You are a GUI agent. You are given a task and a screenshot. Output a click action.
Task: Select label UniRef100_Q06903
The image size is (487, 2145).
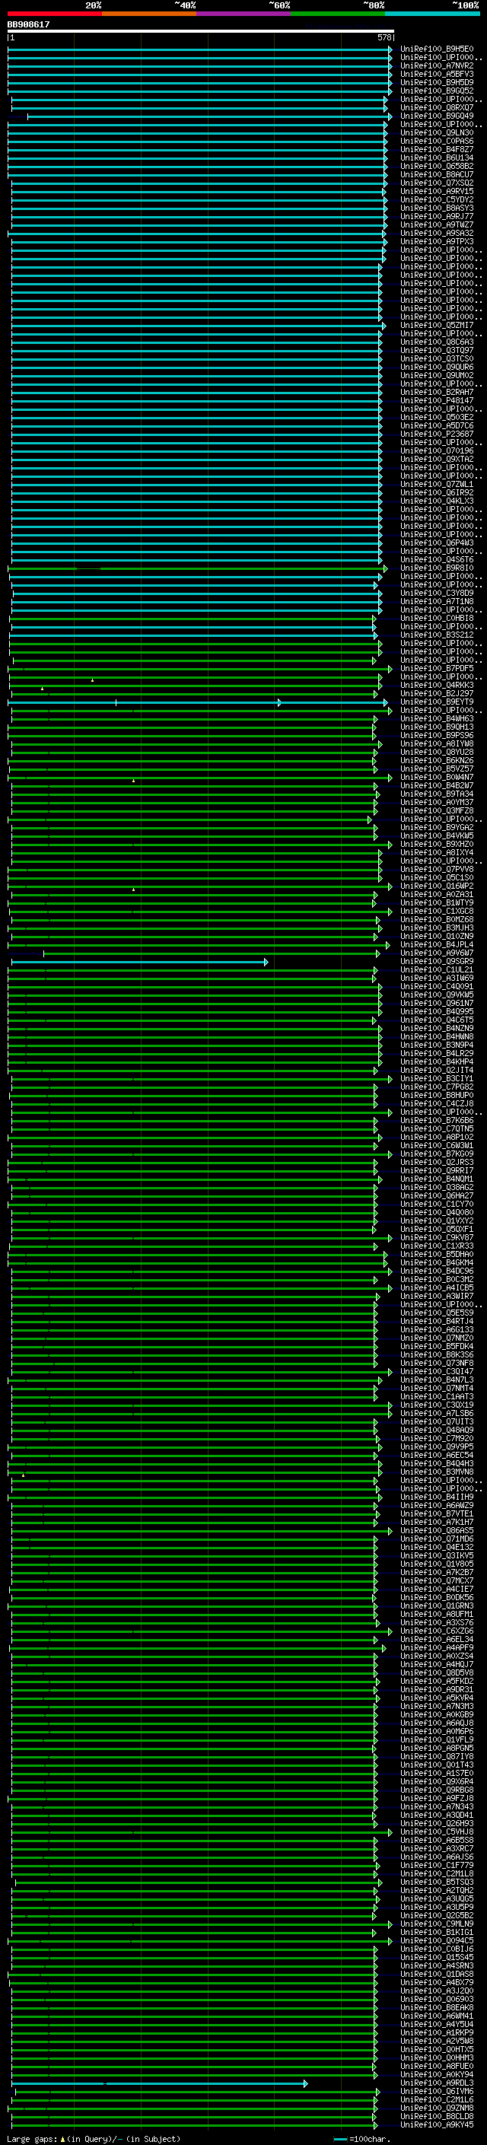coord(436,1999)
